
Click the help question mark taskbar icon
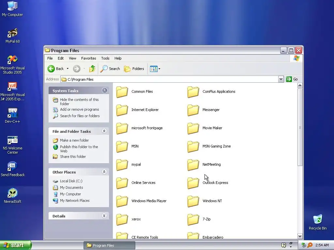tap(283, 245)
